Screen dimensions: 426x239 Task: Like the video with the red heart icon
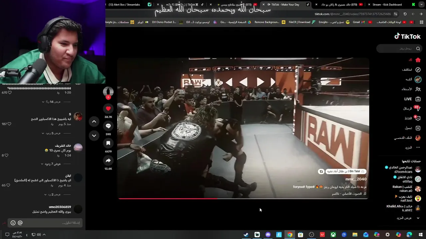click(108, 109)
